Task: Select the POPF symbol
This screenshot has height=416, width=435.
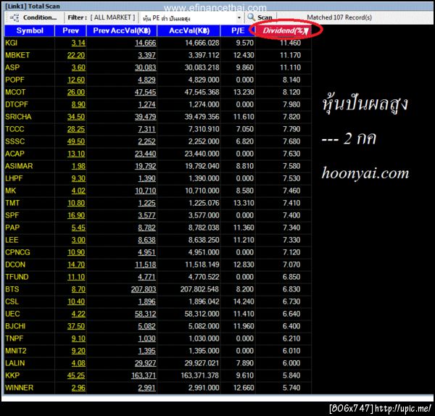Action: tap(14, 80)
